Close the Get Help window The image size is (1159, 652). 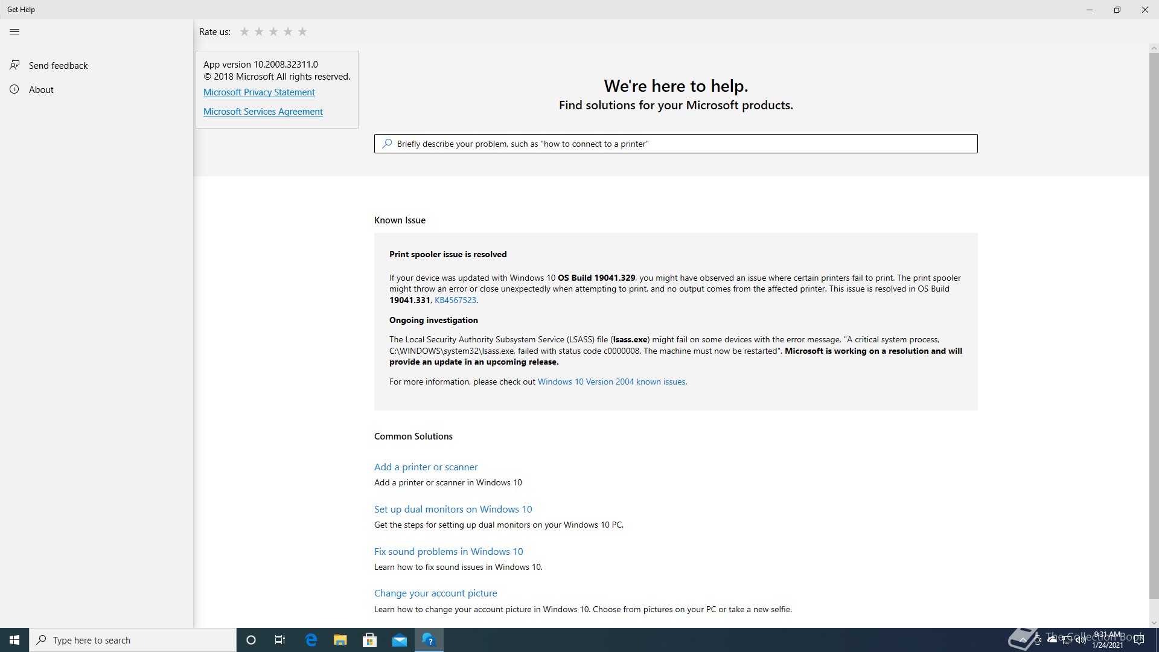tap(1145, 10)
